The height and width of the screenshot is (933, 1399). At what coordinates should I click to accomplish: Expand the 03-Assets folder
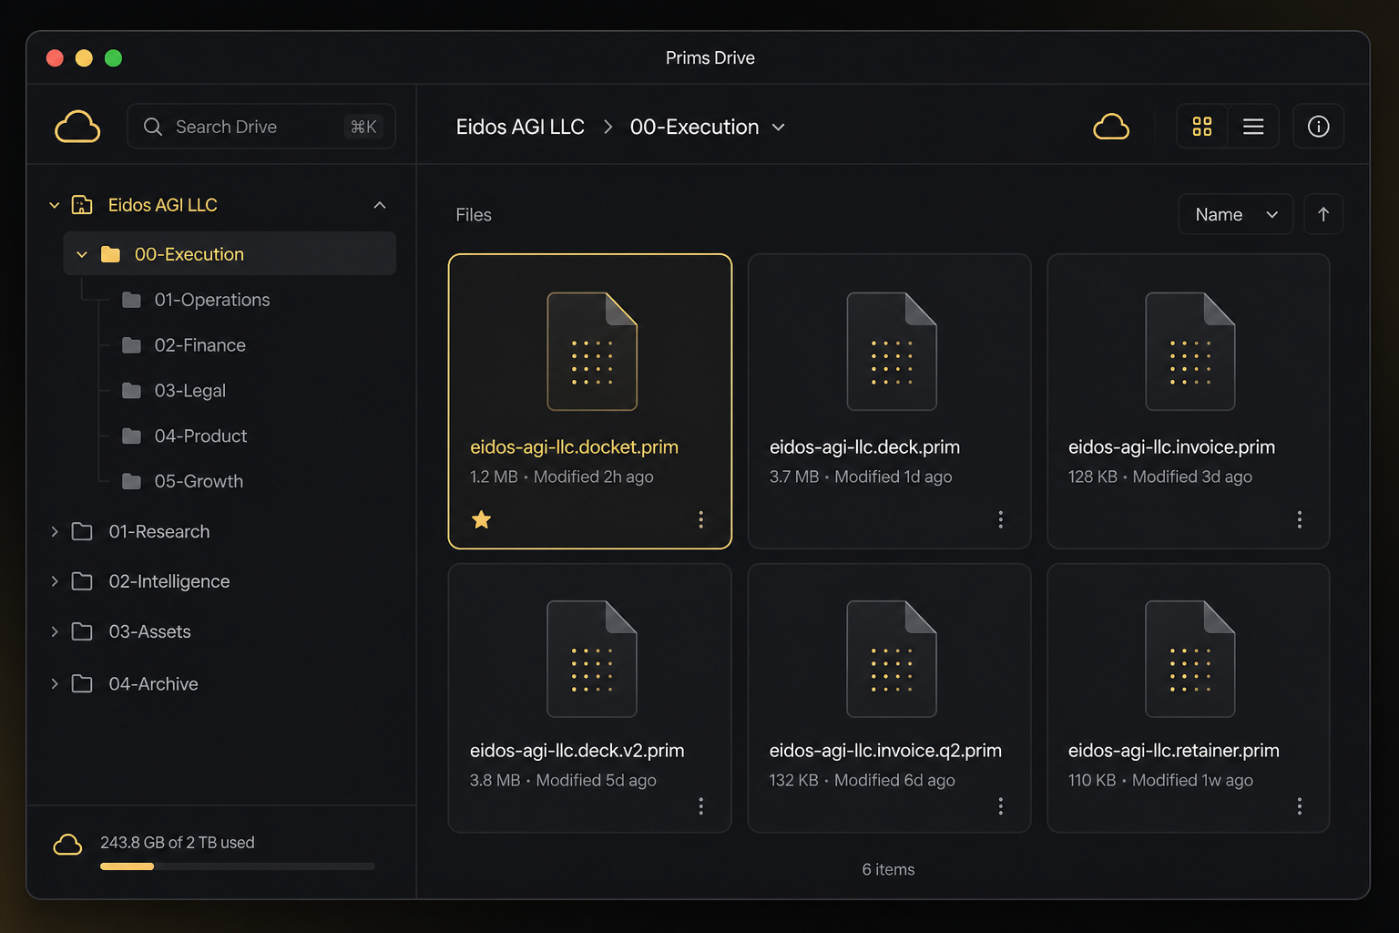point(55,631)
